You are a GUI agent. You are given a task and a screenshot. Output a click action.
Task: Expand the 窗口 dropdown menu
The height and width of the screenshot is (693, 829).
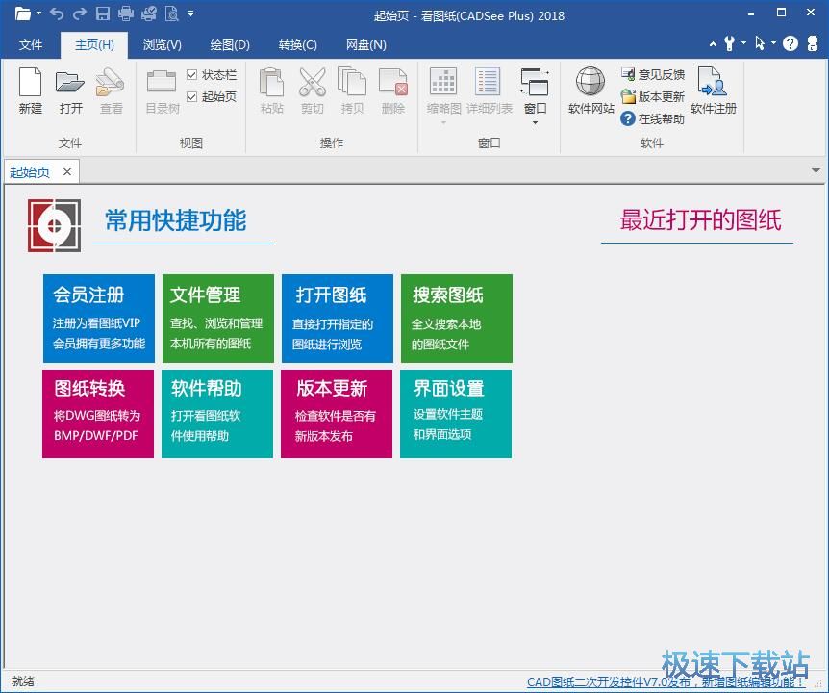pyautogui.click(x=535, y=121)
